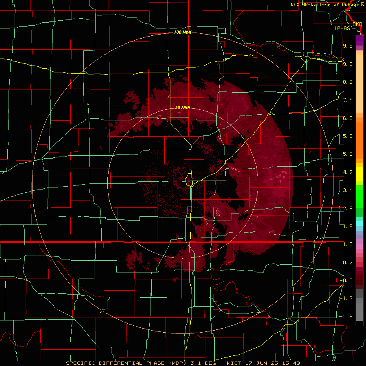Click the DKD label above the legend
Image resolution: width=366 pixels, height=366 pixels.
(x=357, y=24)
